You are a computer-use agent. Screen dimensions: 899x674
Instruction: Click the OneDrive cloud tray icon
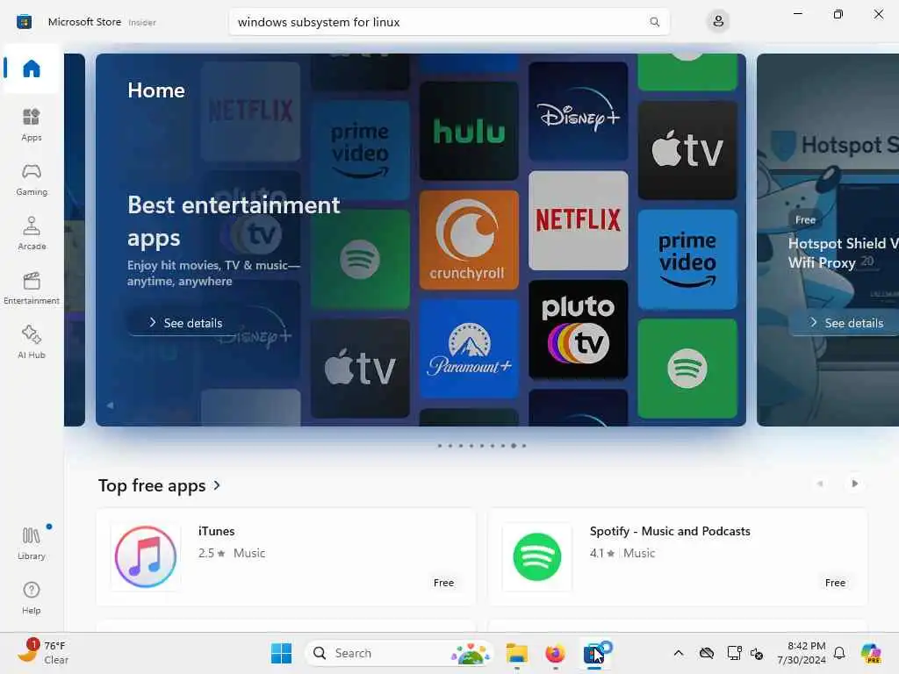[x=707, y=653]
